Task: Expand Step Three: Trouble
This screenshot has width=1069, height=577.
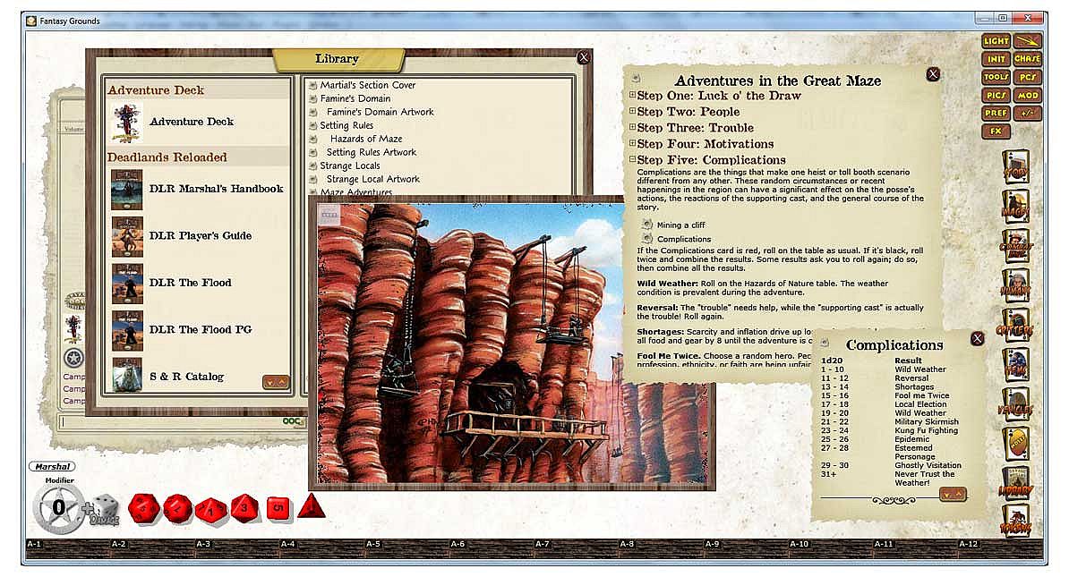Action: pos(633,127)
